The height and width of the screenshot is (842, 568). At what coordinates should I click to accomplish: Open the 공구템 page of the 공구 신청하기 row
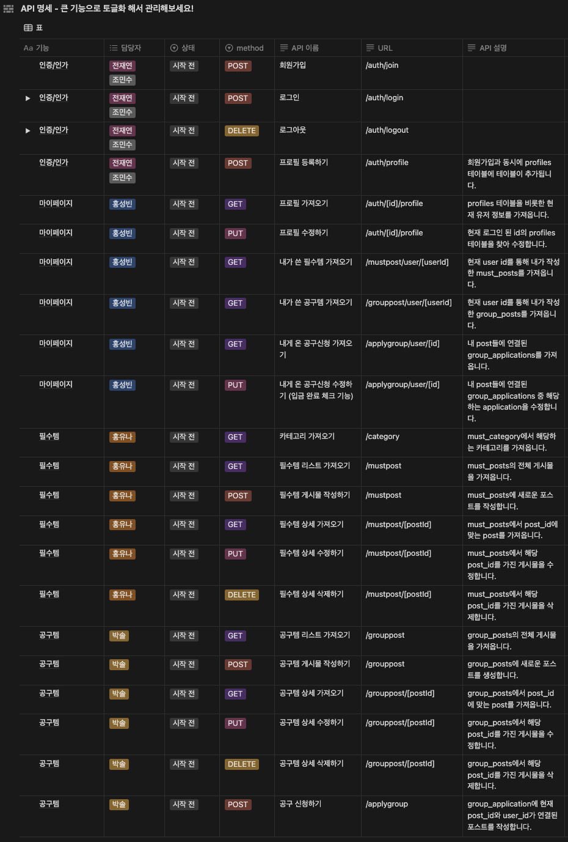tap(49, 804)
